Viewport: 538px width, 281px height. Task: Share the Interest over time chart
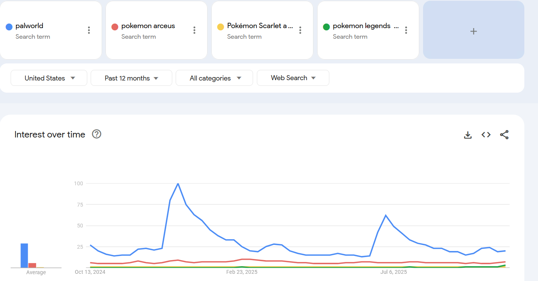pos(504,135)
